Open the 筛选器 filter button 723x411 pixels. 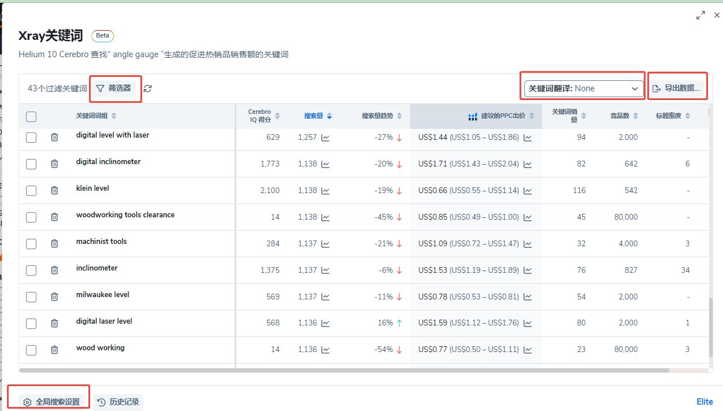pyautogui.click(x=114, y=88)
